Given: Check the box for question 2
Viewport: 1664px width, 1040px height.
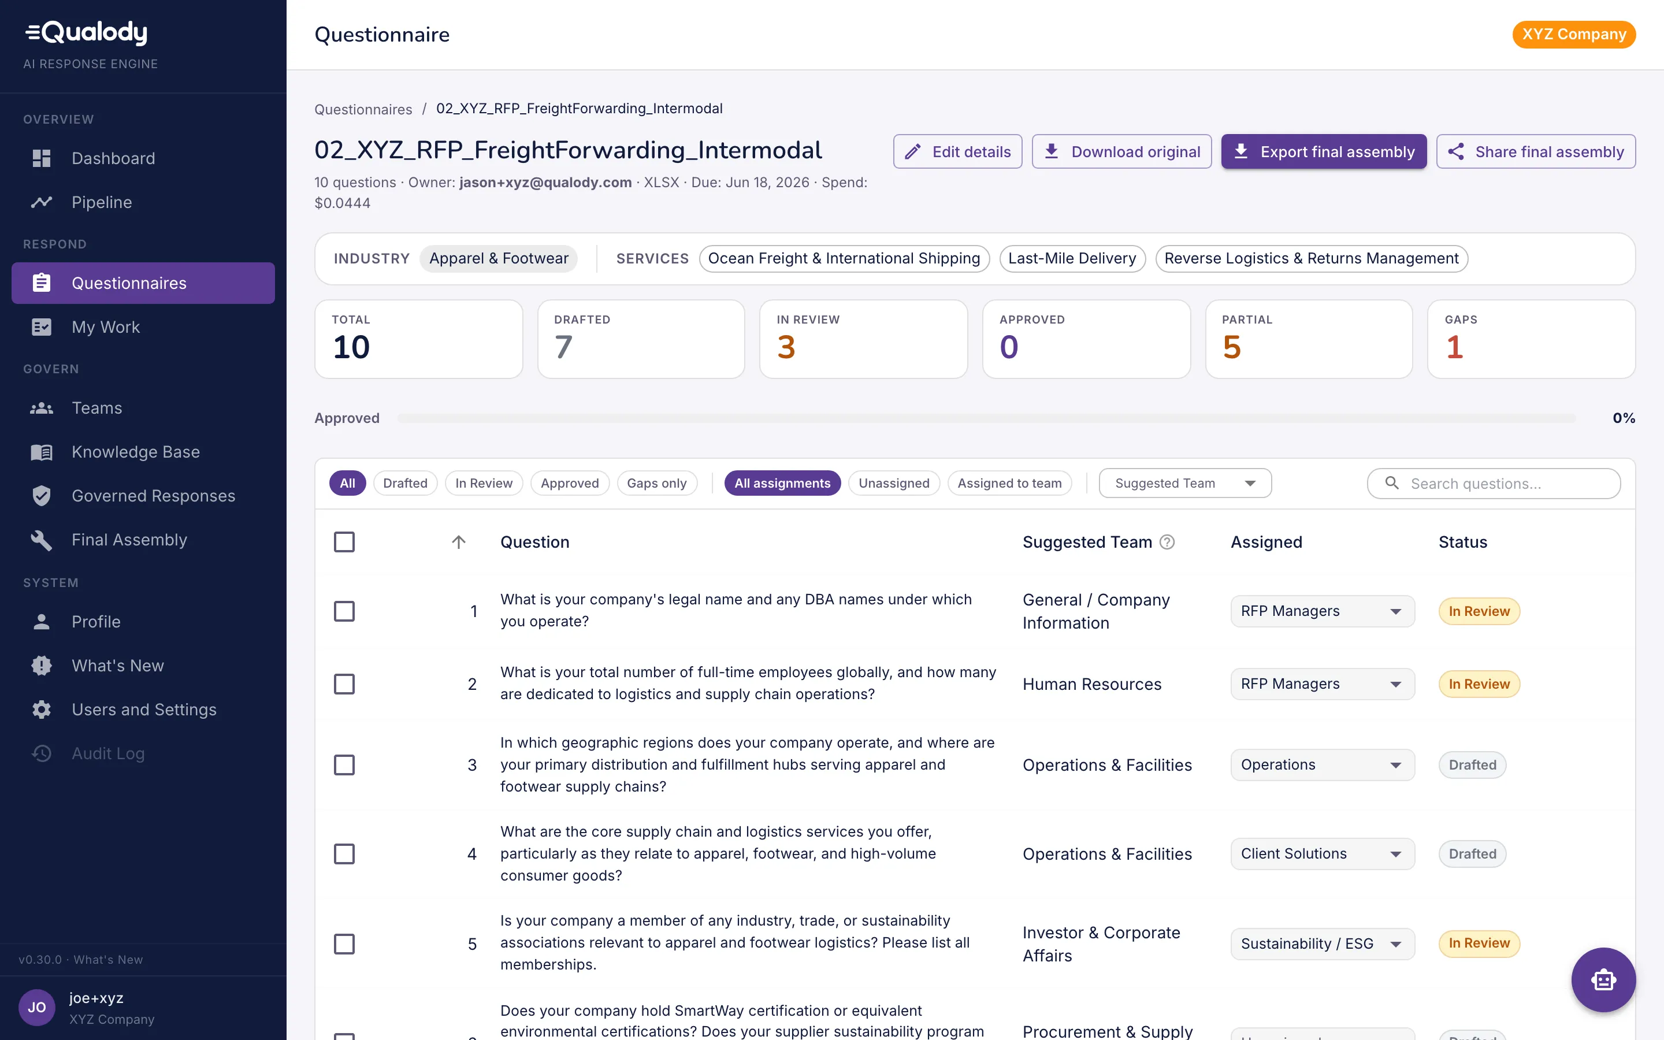Looking at the screenshot, I should click(344, 684).
